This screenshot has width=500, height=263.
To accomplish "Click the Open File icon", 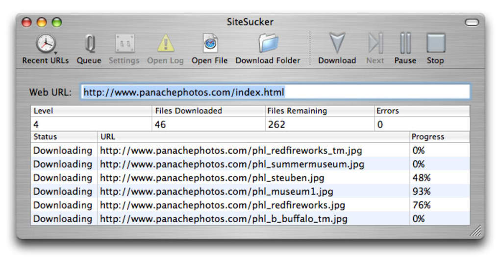I will 210,43.
